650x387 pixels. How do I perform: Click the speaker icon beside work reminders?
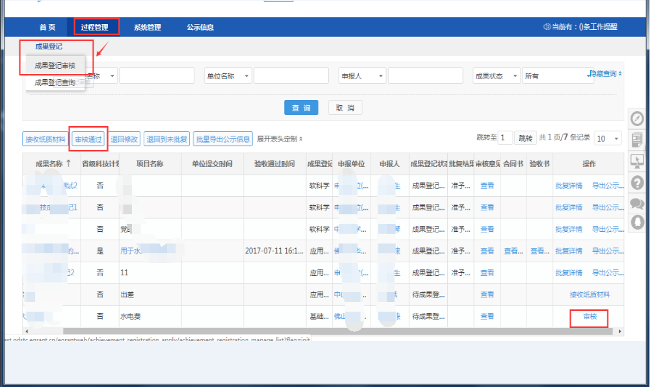click(547, 27)
